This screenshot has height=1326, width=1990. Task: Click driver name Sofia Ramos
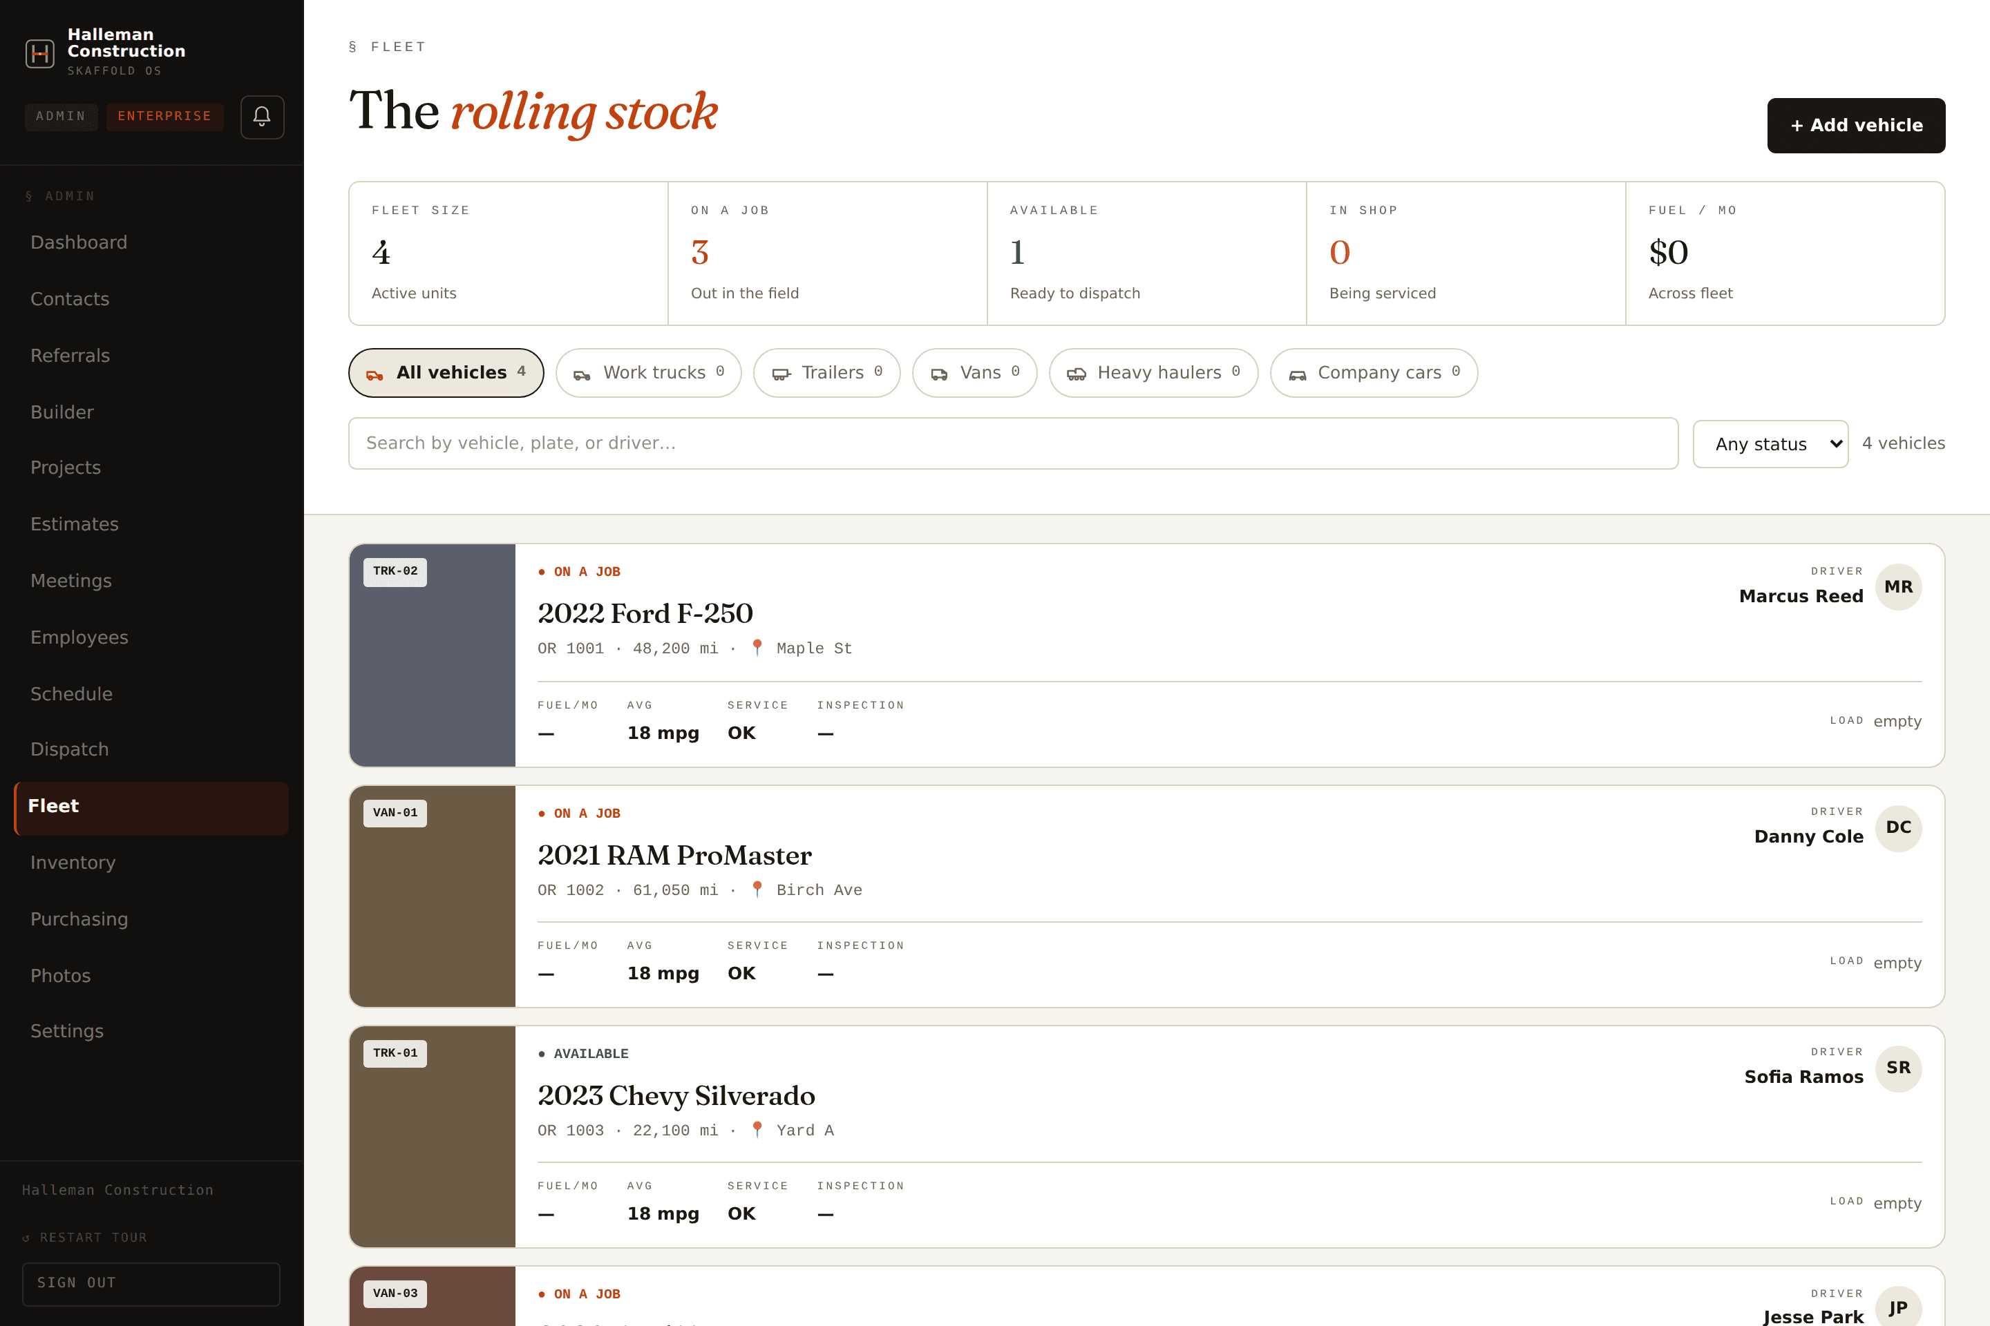coord(1804,1077)
